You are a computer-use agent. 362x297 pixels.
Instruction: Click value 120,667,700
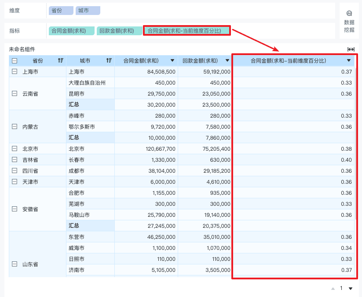[x=161, y=149]
